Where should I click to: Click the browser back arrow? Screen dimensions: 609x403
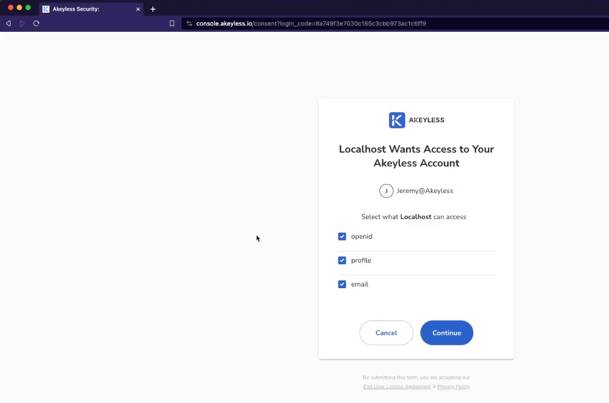(x=8, y=23)
